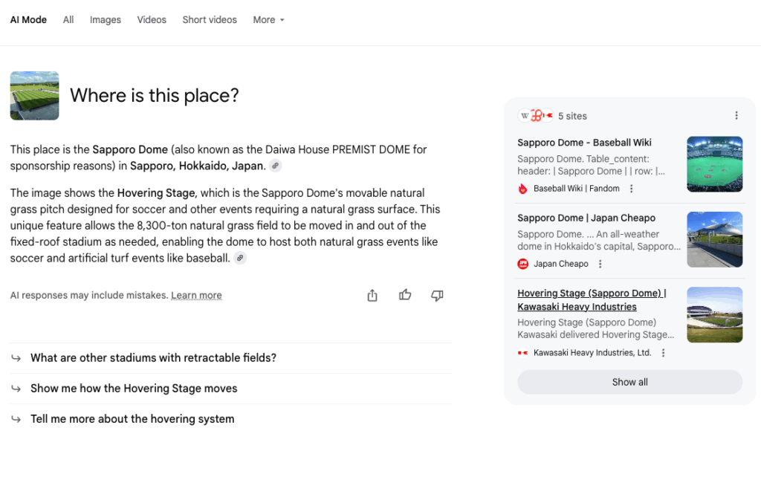Viewport: 761px width, 477px height.
Task: Click the Show all button
Action: (629, 382)
